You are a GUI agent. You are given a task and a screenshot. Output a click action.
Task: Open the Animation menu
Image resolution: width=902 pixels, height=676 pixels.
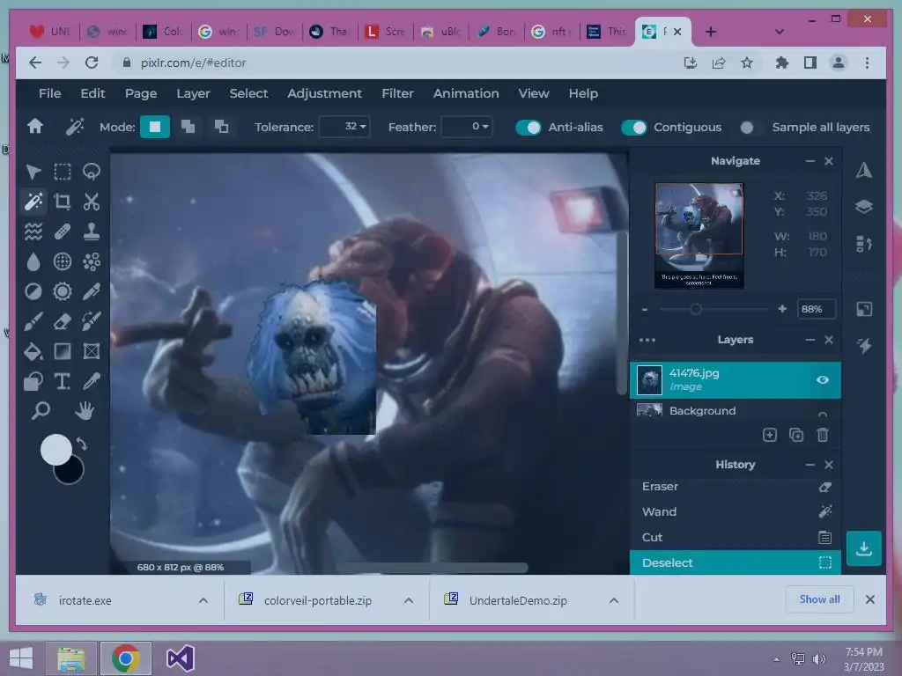tap(466, 93)
